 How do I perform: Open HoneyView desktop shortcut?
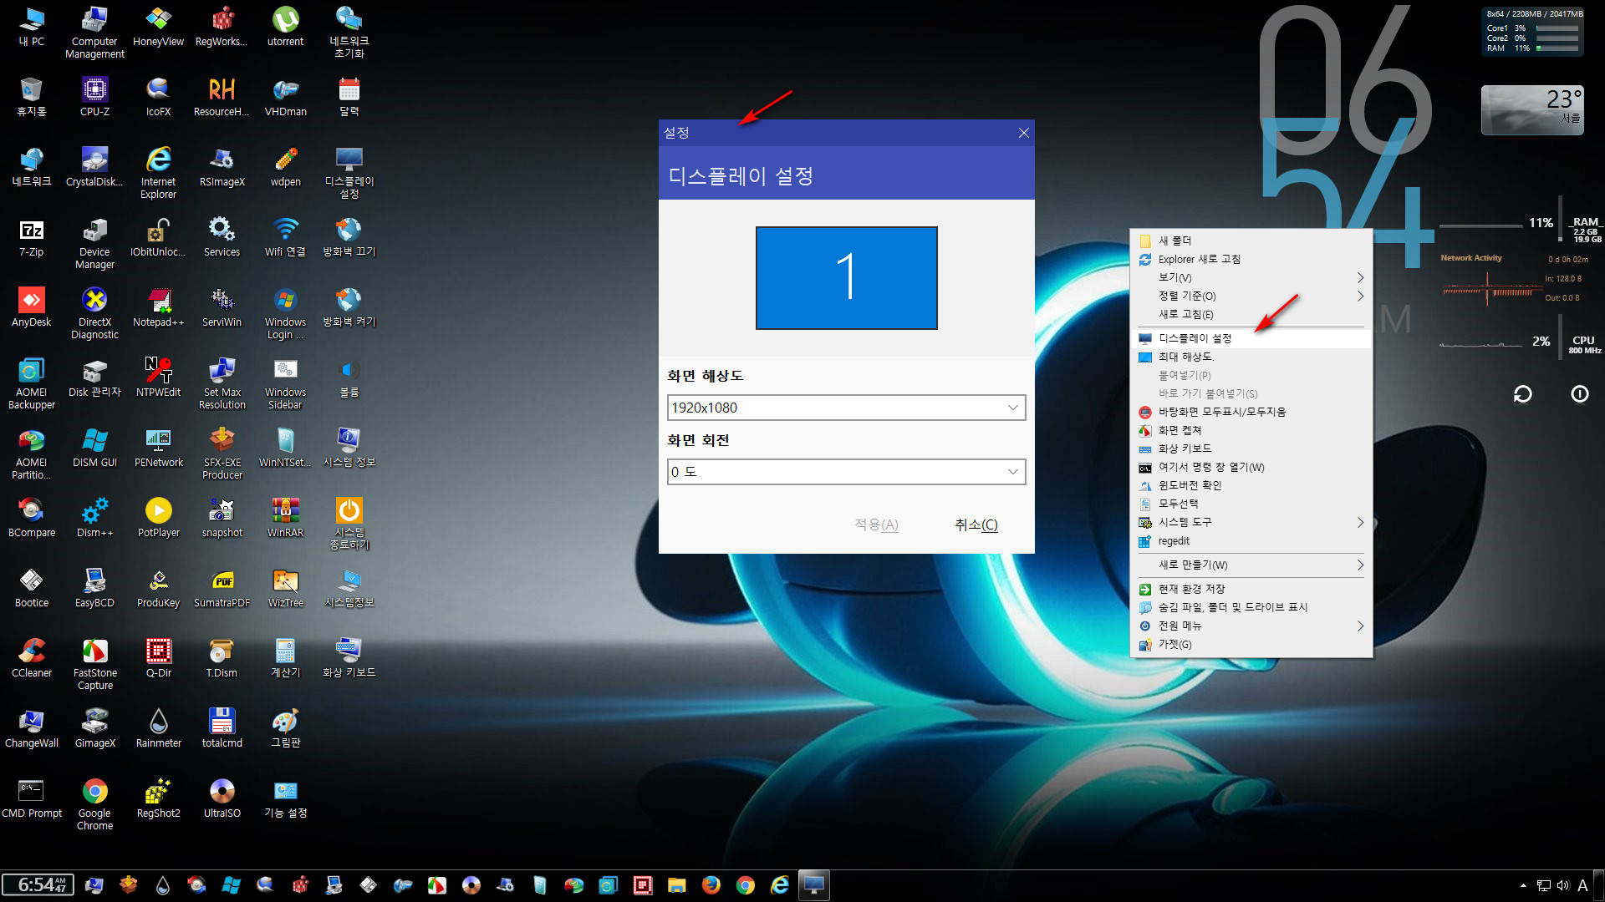pos(158,26)
